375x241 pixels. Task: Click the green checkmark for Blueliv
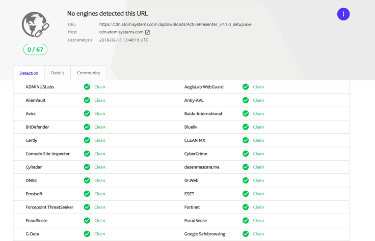tap(246, 127)
